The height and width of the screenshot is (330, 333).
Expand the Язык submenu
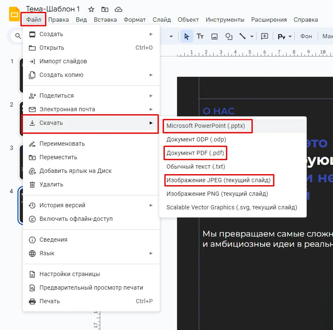[x=91, y=253]
